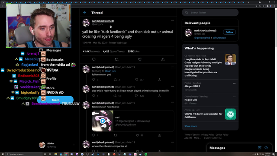Like the 'follow me on god' tweet
277x156 pixels.
(137, 80)
